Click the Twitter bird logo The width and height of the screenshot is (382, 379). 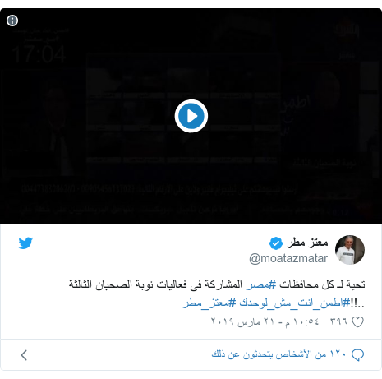(25, 243)
